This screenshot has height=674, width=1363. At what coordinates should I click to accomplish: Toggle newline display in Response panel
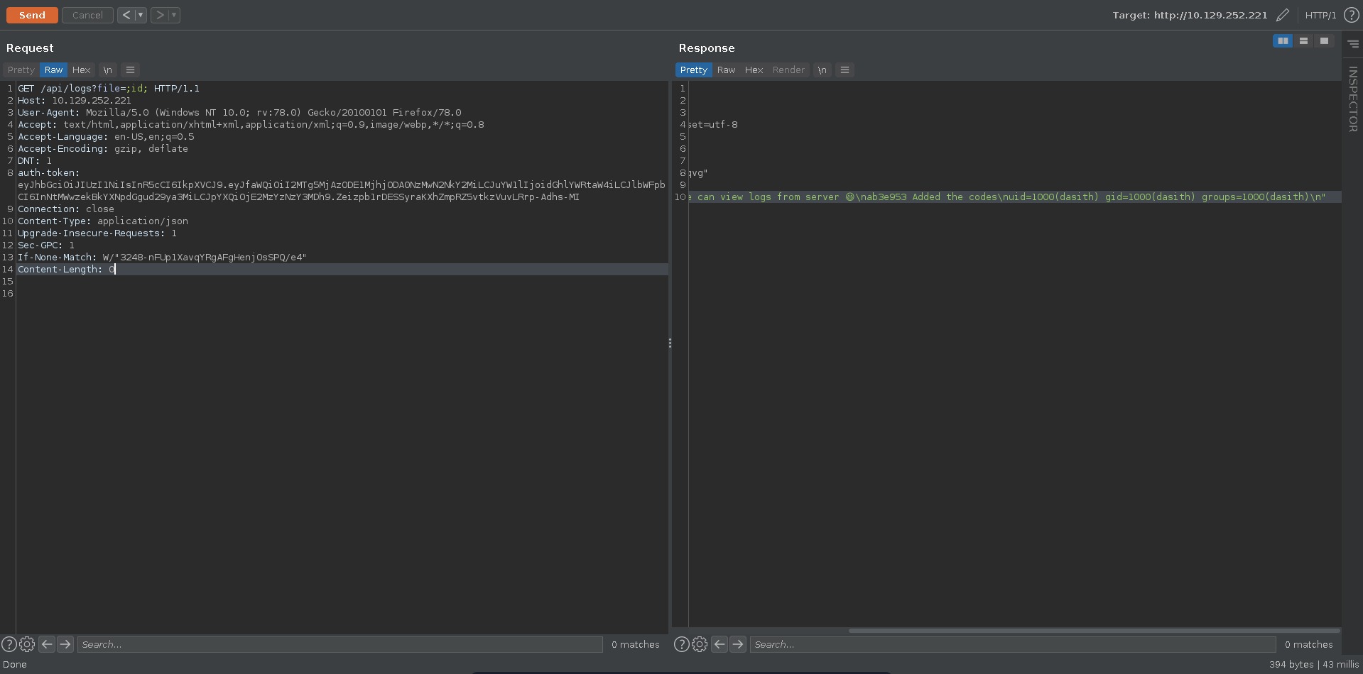coord(822,70)
